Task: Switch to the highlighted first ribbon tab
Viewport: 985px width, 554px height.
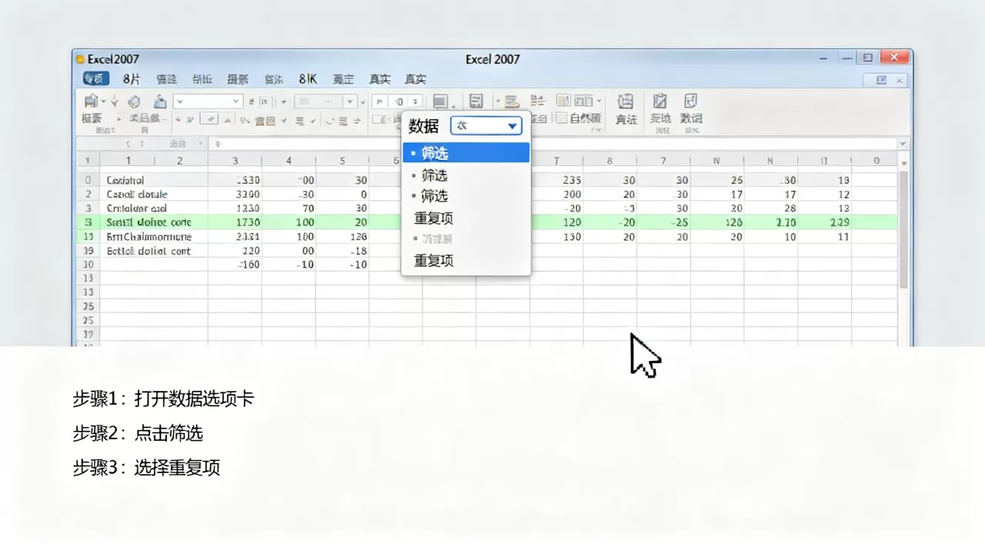Action: coord(95,78)
